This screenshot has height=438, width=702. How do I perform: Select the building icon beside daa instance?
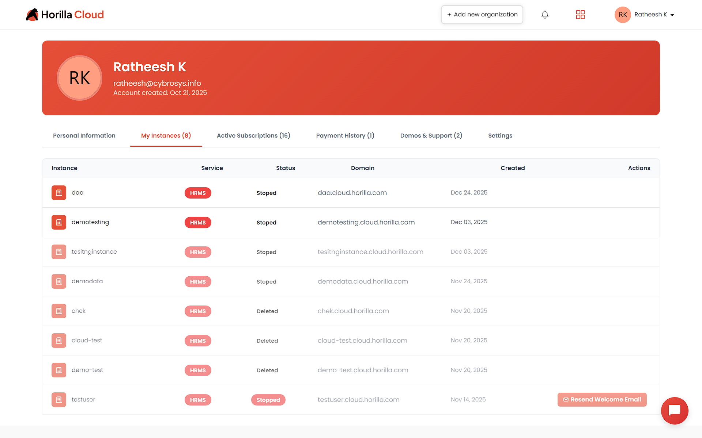(58, 192)
